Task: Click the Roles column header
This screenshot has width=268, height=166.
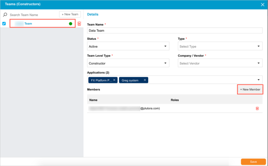Action: [x=175, y=100]
